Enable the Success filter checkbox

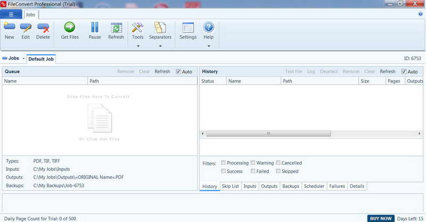pos(223,171)
